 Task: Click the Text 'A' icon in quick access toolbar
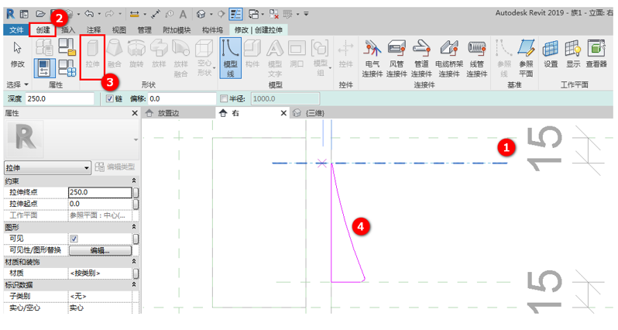(x=183, y=14)
